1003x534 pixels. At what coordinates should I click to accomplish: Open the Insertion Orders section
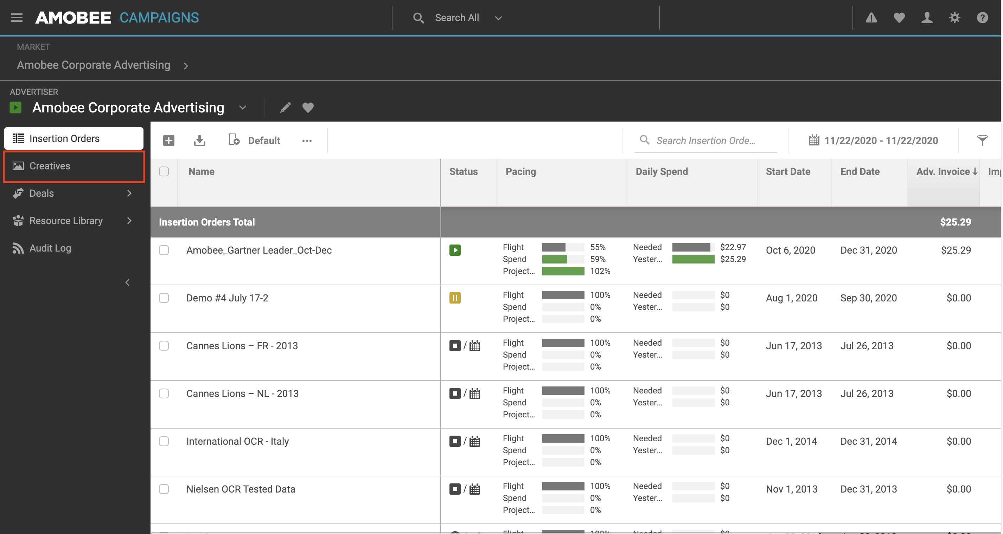[74, 138]
